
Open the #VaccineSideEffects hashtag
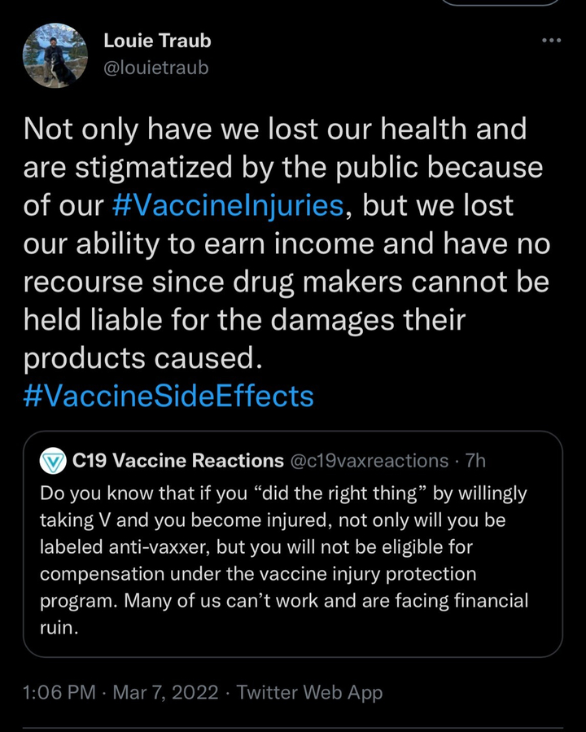168,396
